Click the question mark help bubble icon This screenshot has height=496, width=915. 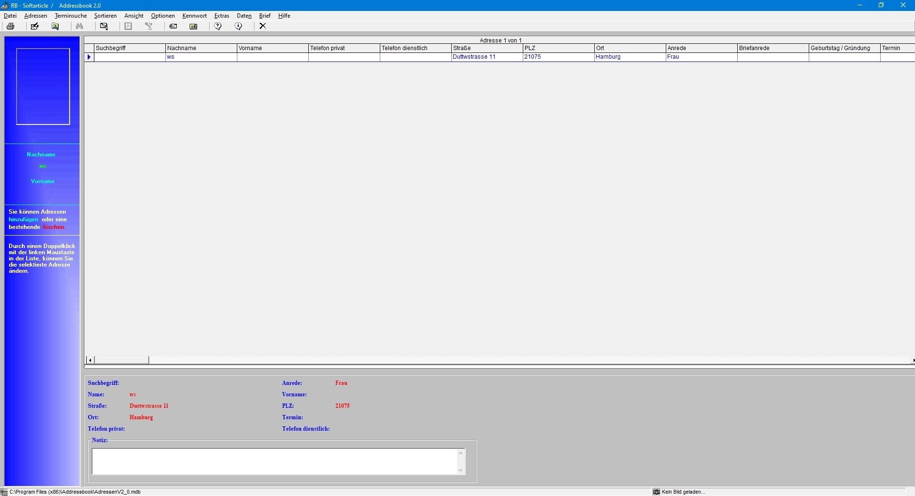click(218, 26)
